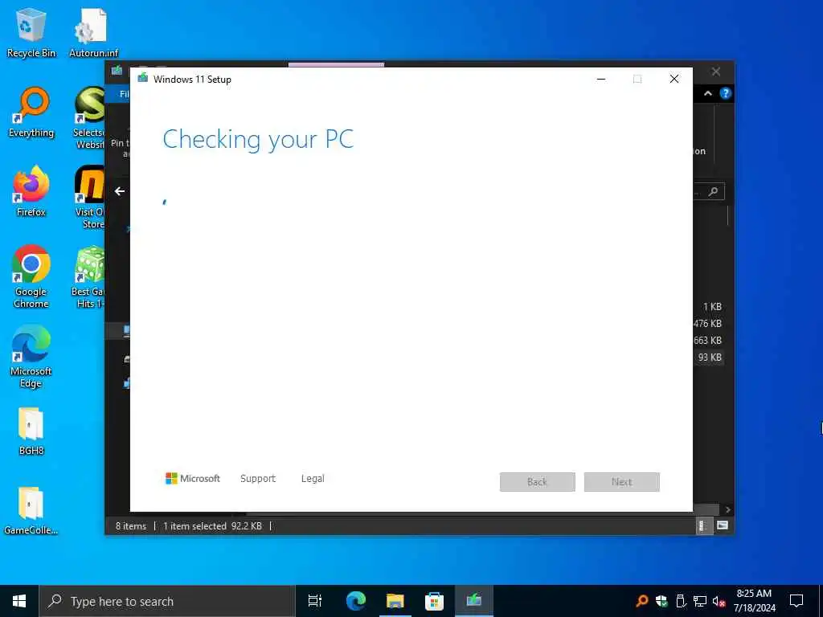823x617 pixels.
Task: Click the Windows 11 Setup title icon
Action: point(142,79)
